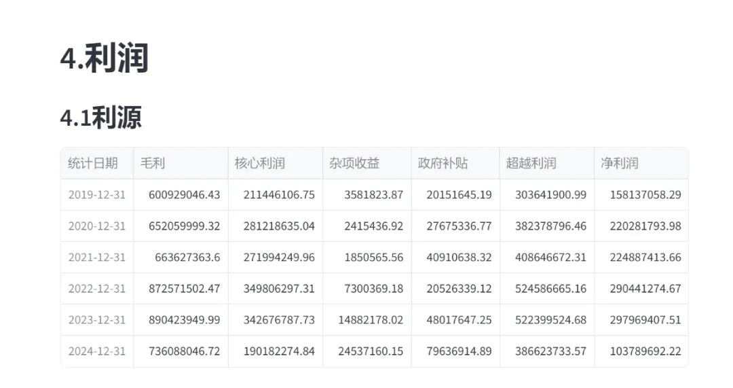
Task: Click the 毛利 value 736088046.72
Action: [181, 351]
